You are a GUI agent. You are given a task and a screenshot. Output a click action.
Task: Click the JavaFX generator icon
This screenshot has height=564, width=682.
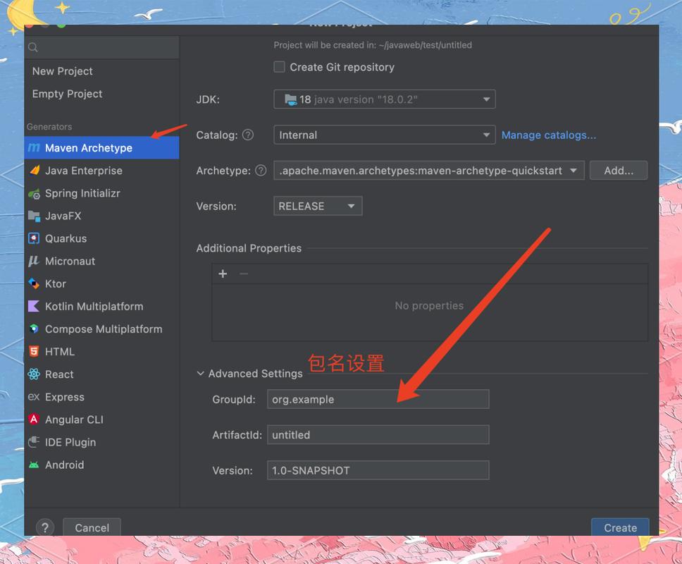tap(34, 216)
